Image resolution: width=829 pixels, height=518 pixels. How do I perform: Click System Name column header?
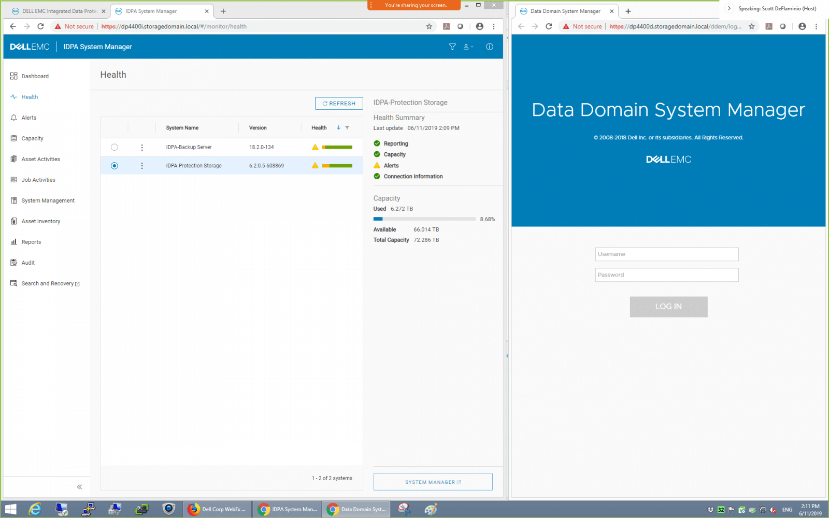pyautogui.click(x=182, y=128)
